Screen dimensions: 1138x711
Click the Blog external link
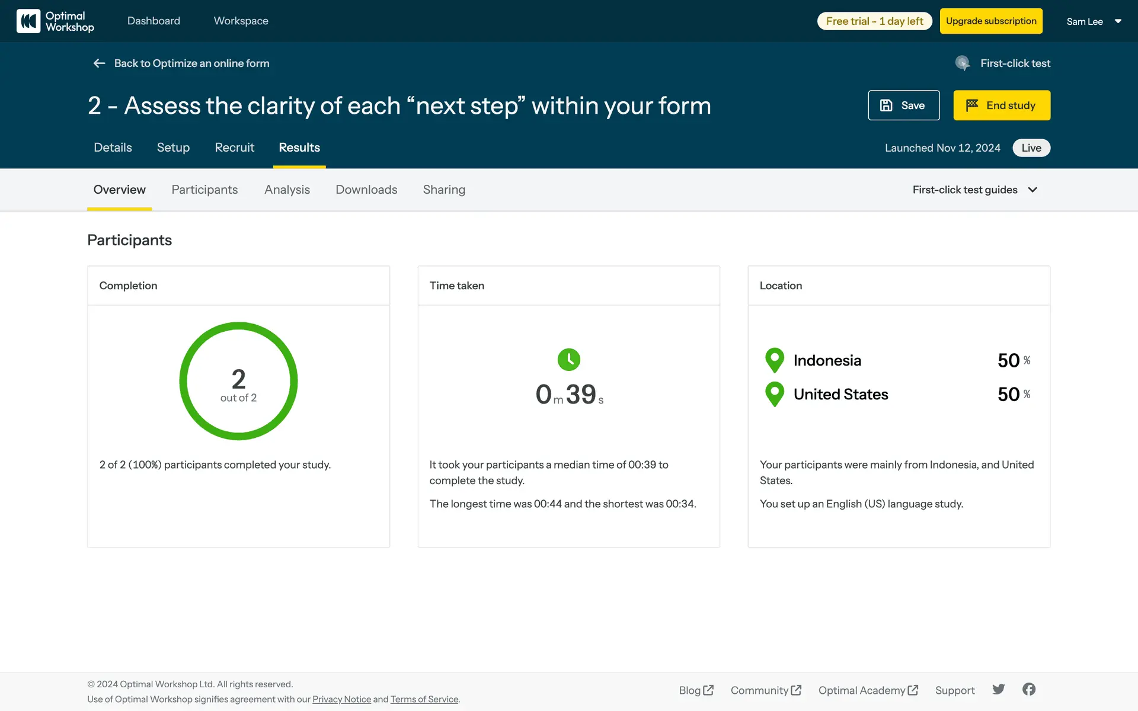696,690
